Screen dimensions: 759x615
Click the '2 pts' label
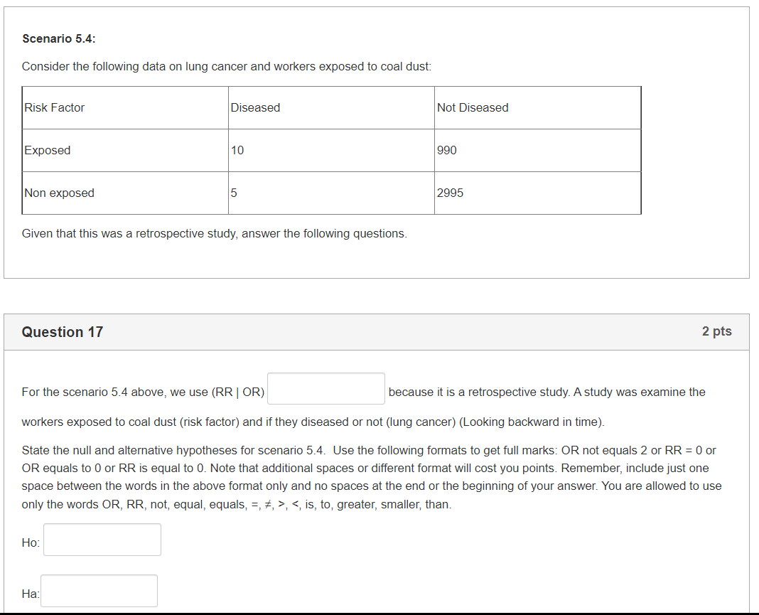click(717, 331)
